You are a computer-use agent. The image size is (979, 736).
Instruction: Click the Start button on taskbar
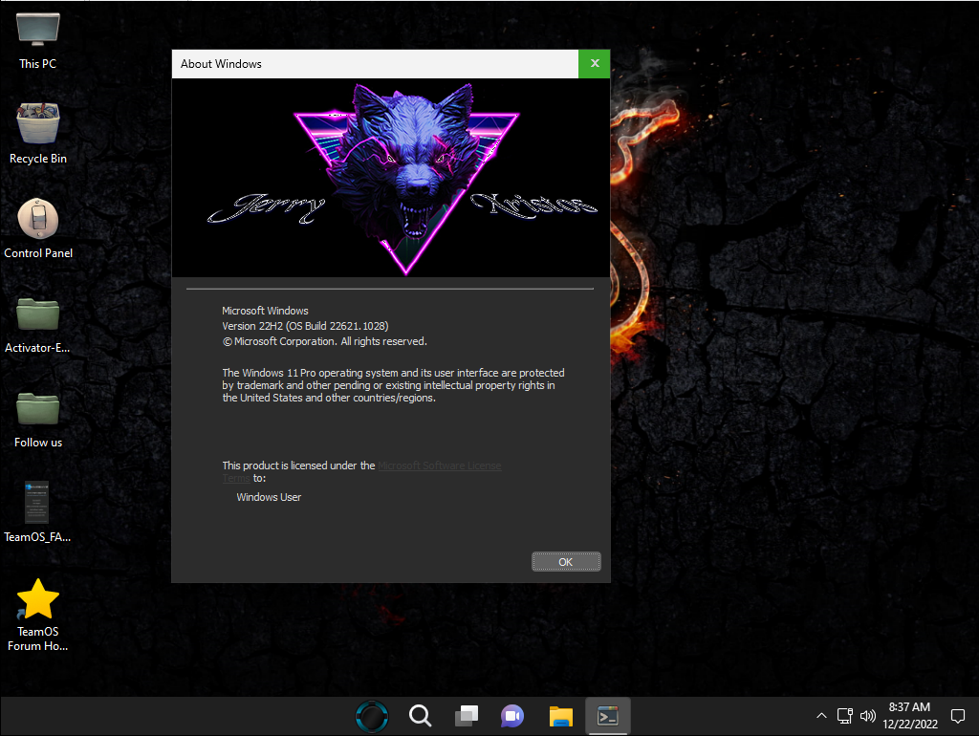[372, 716]
